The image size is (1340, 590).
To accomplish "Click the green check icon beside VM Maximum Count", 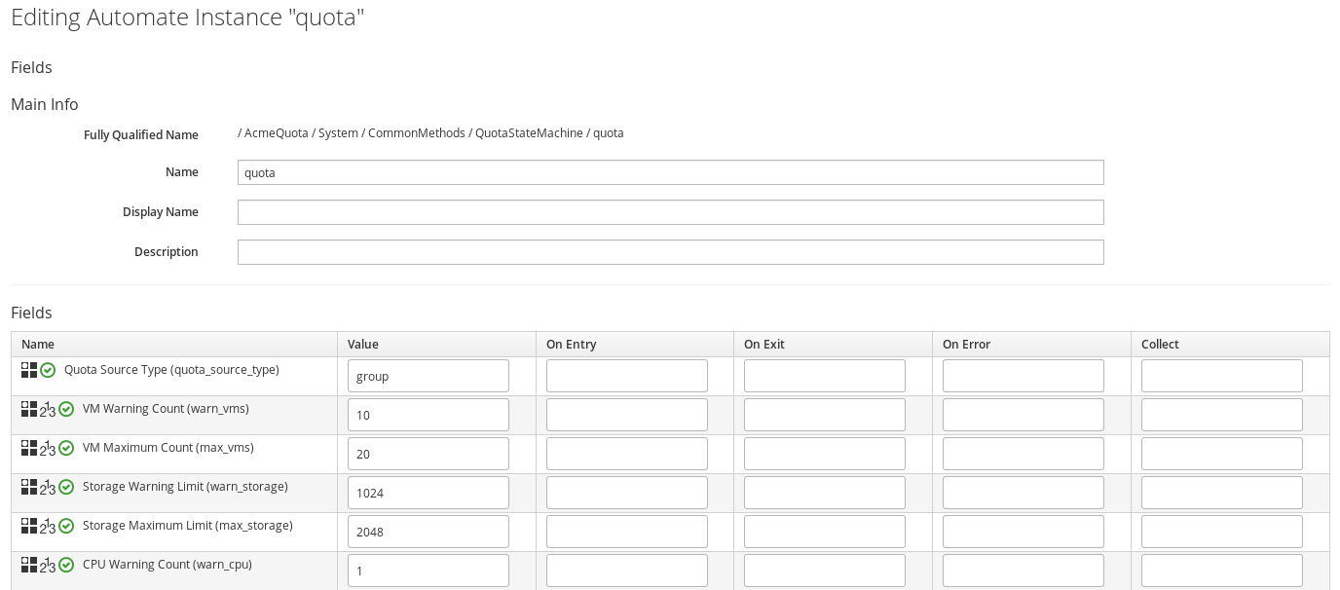I will [66, 448].
